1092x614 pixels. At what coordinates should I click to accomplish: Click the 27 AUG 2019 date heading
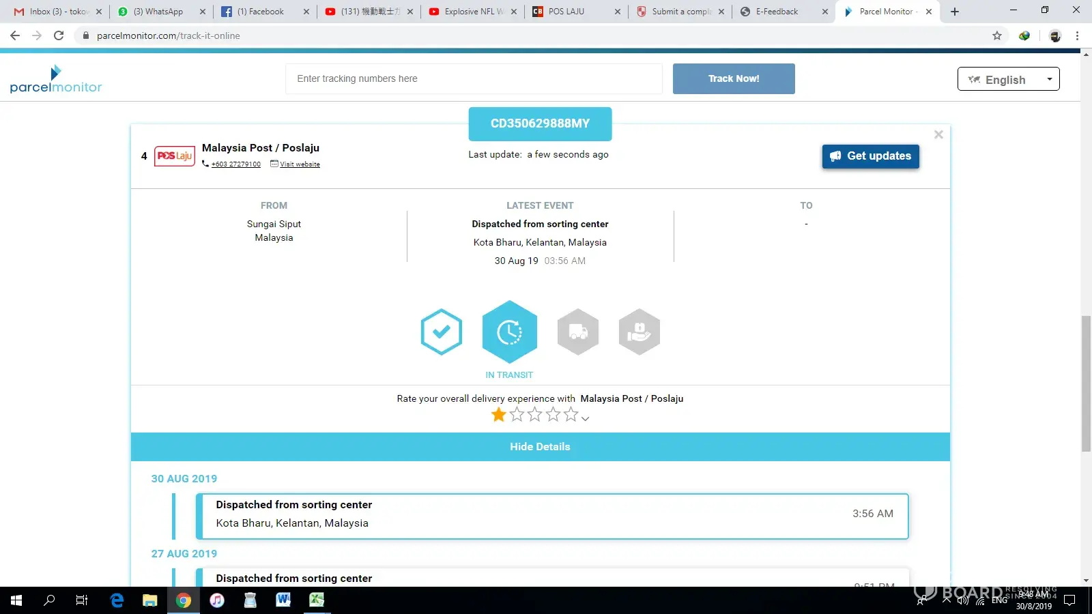[x=184, y=554]
